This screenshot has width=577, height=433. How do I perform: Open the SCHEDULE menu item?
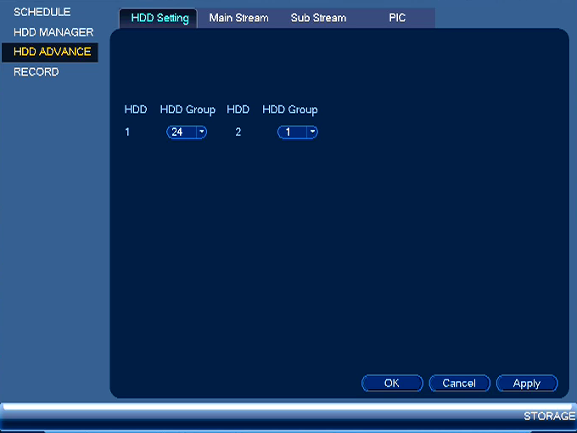(x=42, y=12)
